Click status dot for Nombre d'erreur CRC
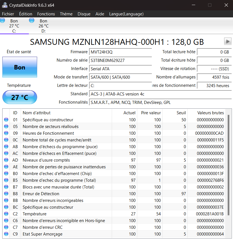 coord(6,227)
